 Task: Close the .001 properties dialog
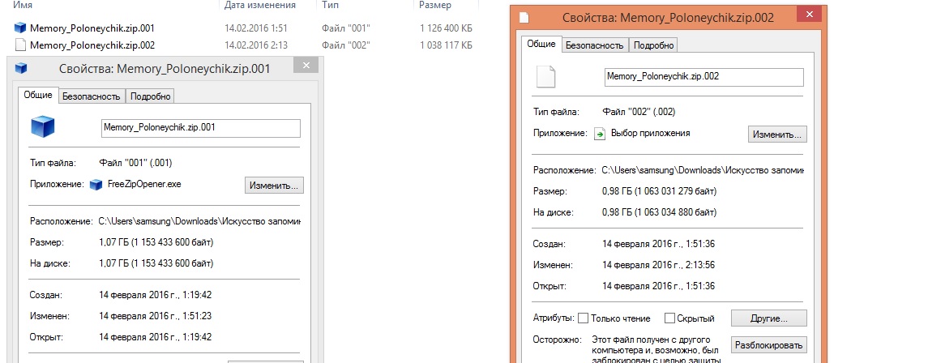(x=306, y=66)
